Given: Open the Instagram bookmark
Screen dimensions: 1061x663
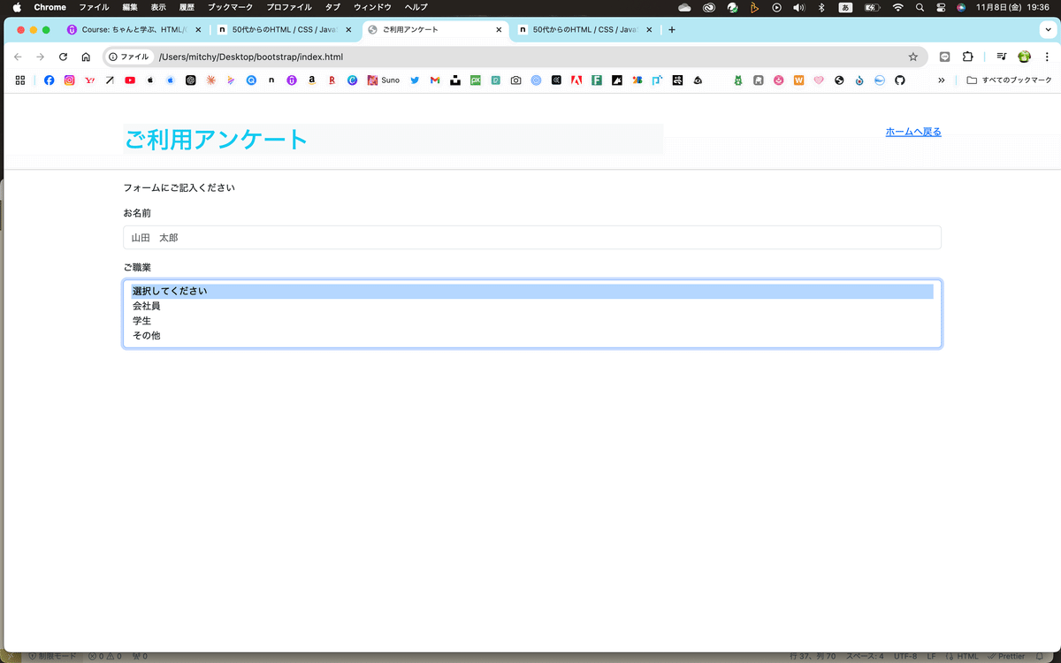Looking at the screenshot, I should (69, 80).
